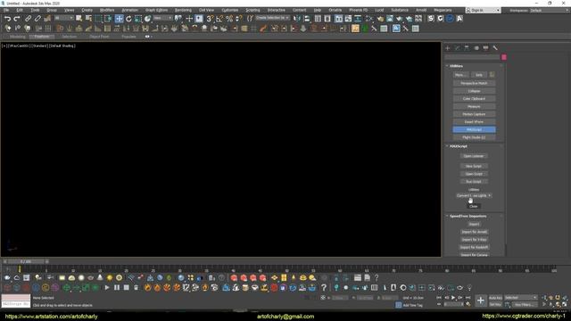Open the MAXScript Utilities dropdown list
Image resolution: width=571 pixels, height=321 pixels.
pyautogui.click(x=474, y=196)
